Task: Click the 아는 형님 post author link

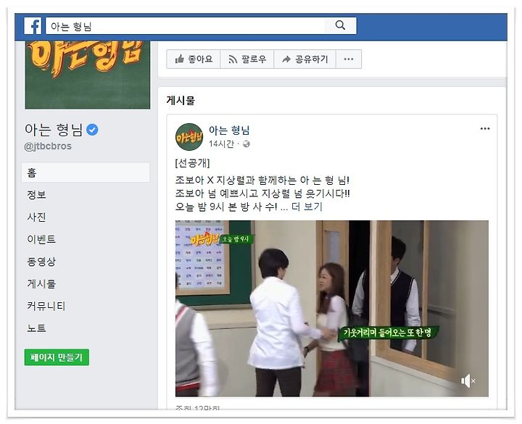Action: pos(229,130)
